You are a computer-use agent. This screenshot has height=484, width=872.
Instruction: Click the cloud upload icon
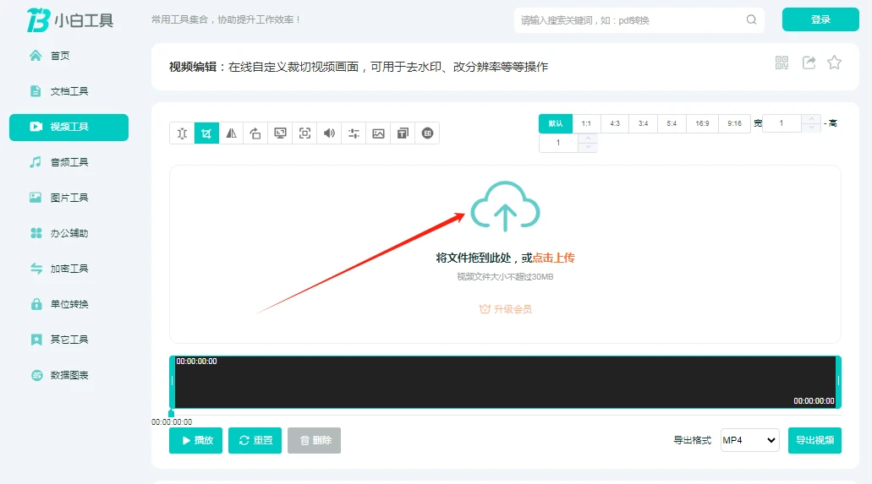[505, 206]
